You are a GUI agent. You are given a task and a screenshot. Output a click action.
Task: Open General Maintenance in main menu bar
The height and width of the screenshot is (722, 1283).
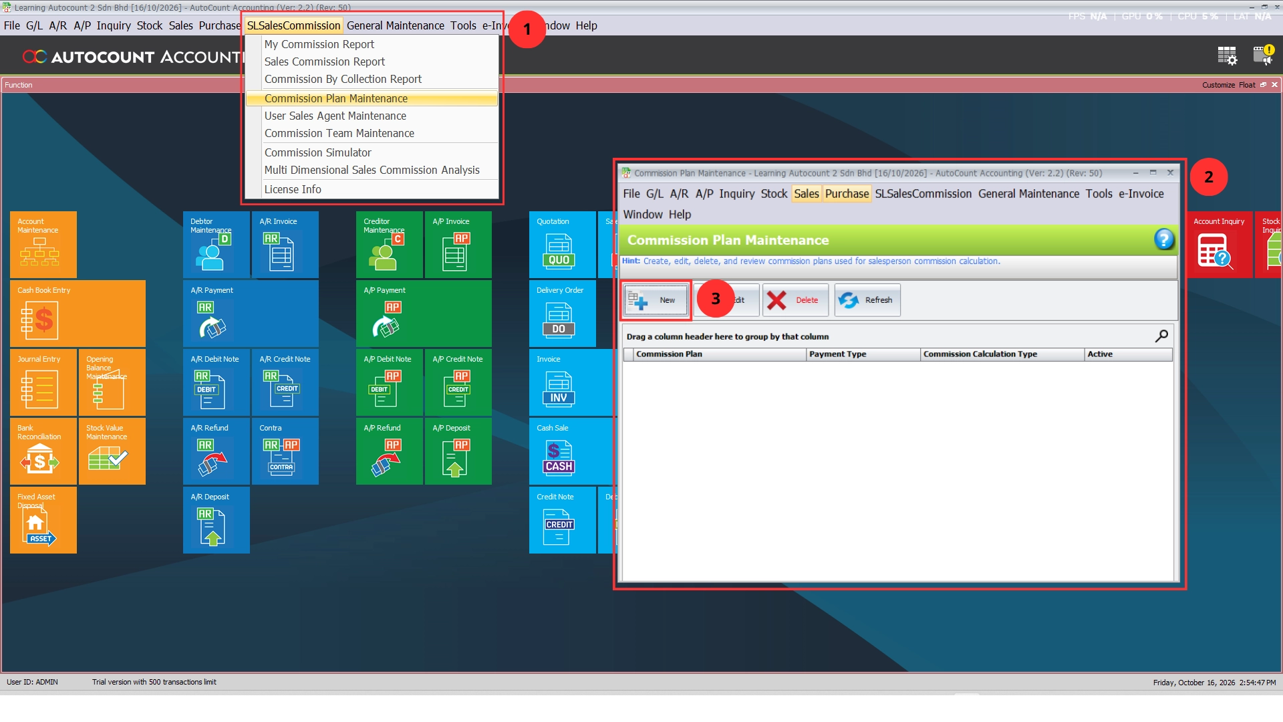[396, 25]
